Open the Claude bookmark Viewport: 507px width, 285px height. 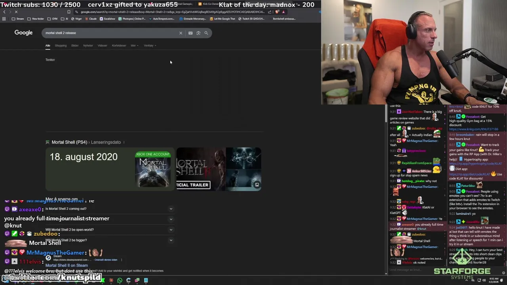pos(90,19)
